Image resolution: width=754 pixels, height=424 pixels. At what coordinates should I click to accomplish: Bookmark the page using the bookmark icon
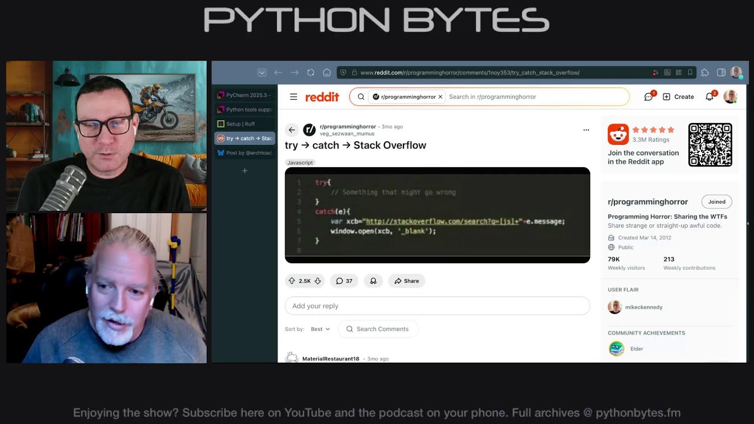coord(690,72)
